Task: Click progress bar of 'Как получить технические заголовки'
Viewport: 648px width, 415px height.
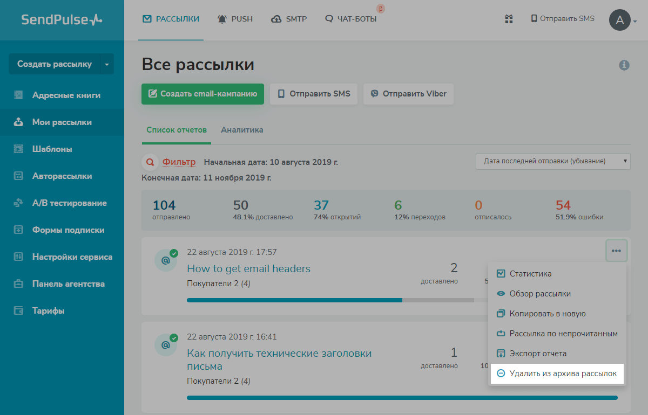Action: (402, 398)
